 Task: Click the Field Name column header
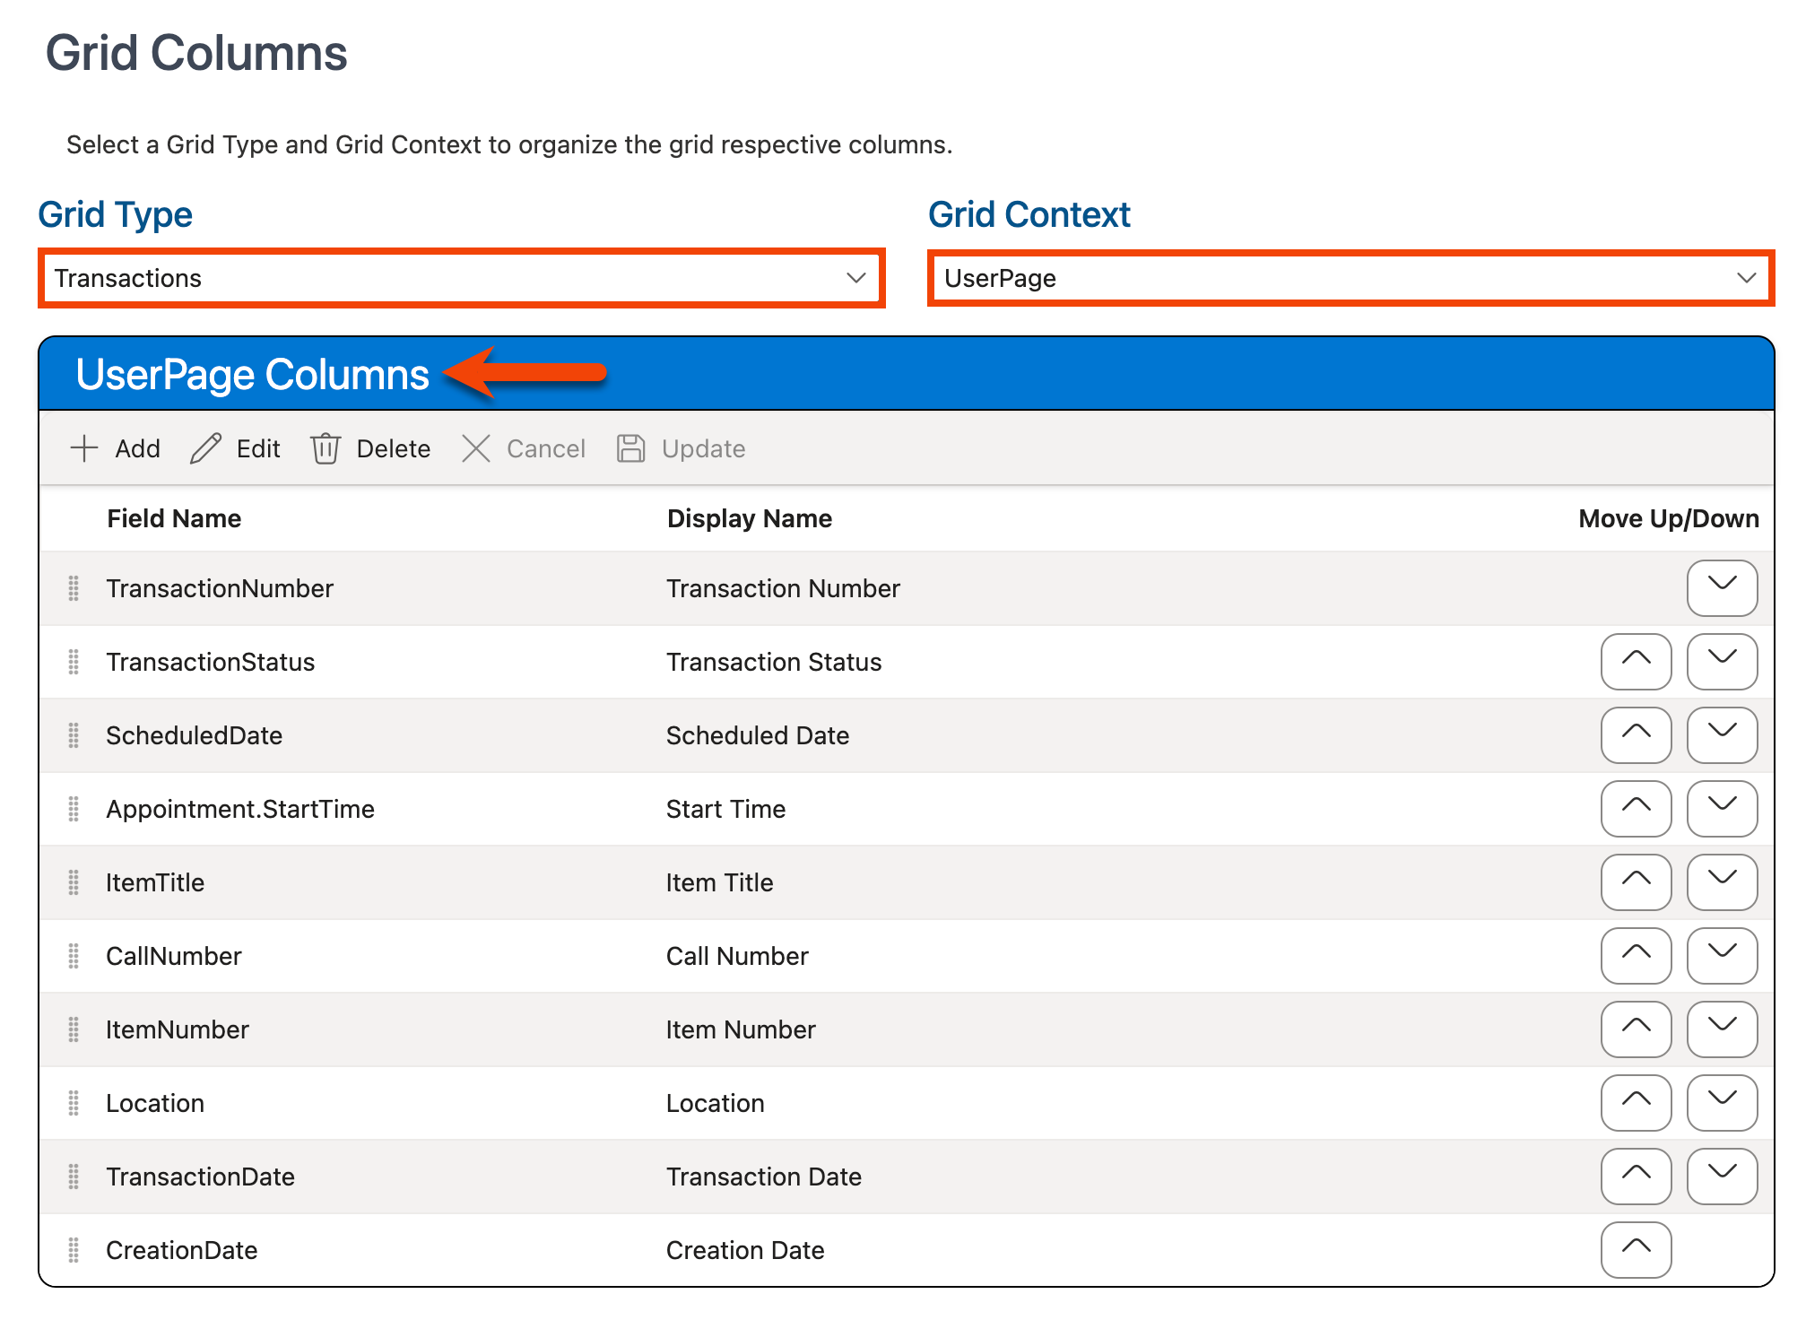click(174, 518)
